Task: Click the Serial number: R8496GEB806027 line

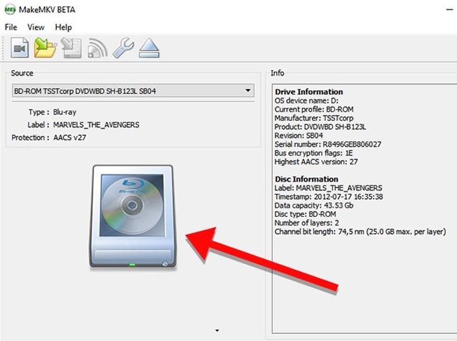Action: point(328,144)
